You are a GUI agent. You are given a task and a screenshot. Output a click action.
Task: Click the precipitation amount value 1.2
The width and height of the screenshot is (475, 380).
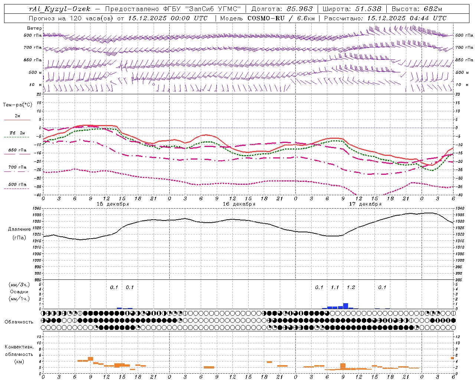point(351,287)
